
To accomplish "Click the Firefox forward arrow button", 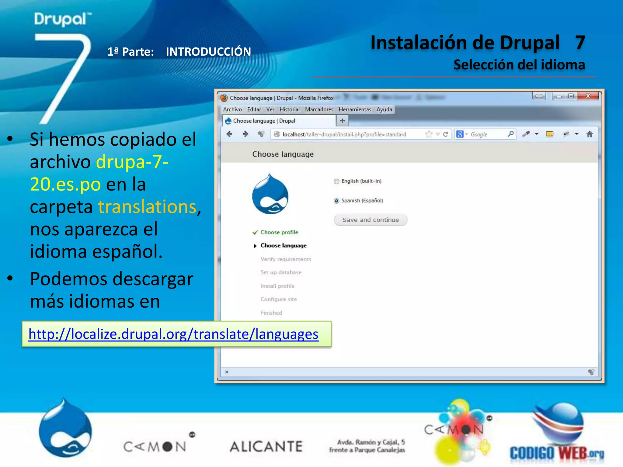I will pos(245,134).
